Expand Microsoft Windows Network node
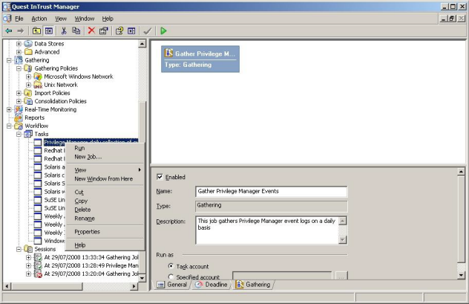 (x=28, y=77)
